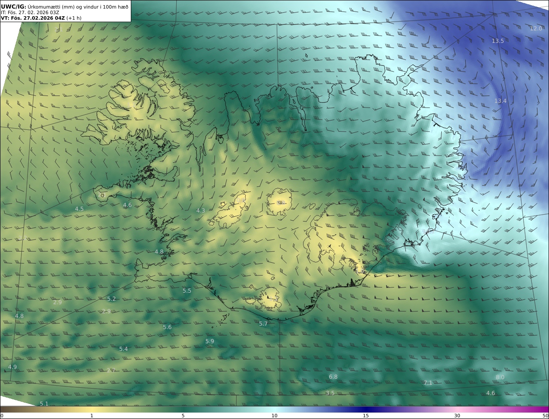Click the colorbar tick label 30
The height and width of the screenshot is (419, 549).
coord(457,416)
